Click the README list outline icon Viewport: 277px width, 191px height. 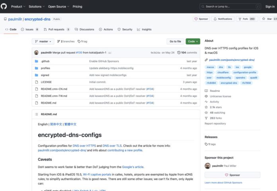36,114
